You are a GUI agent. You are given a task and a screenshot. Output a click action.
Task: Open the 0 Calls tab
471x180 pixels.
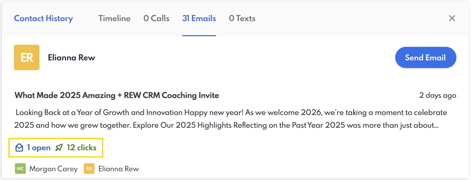coord(156,18)
